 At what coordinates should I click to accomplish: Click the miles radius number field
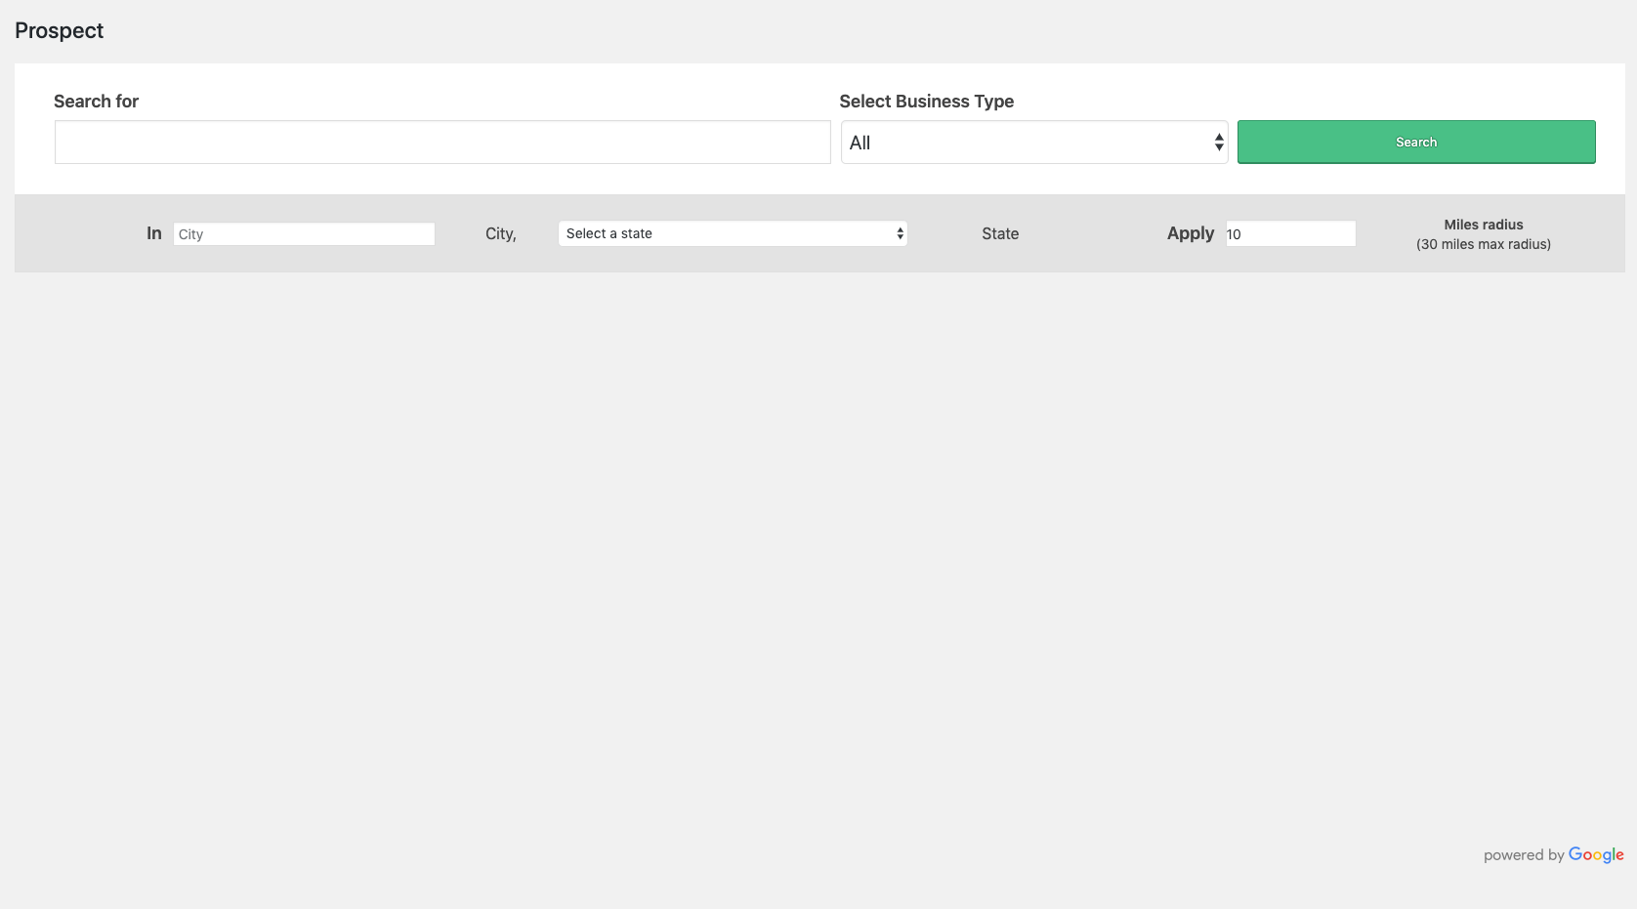[1290, 233]
